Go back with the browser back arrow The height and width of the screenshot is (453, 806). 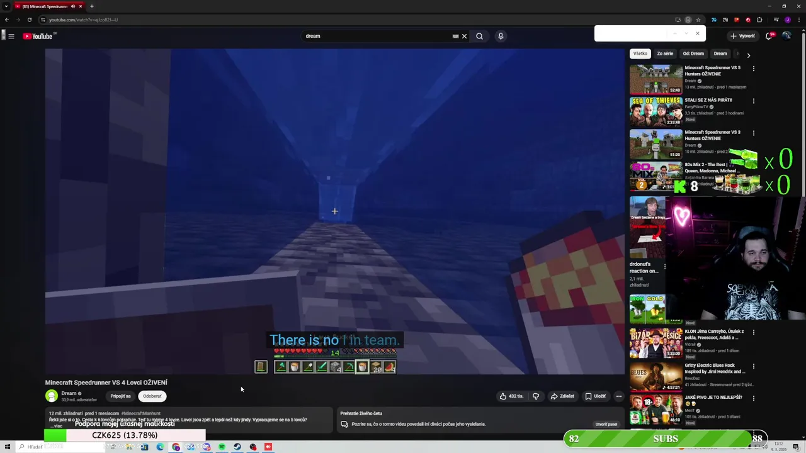(x=7, y=20)
